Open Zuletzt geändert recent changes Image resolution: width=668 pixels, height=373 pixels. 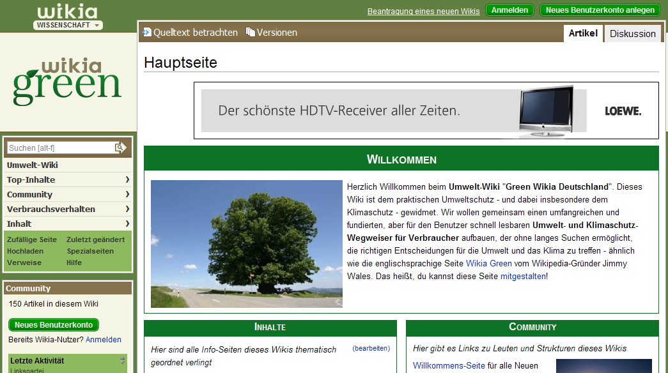96,240
